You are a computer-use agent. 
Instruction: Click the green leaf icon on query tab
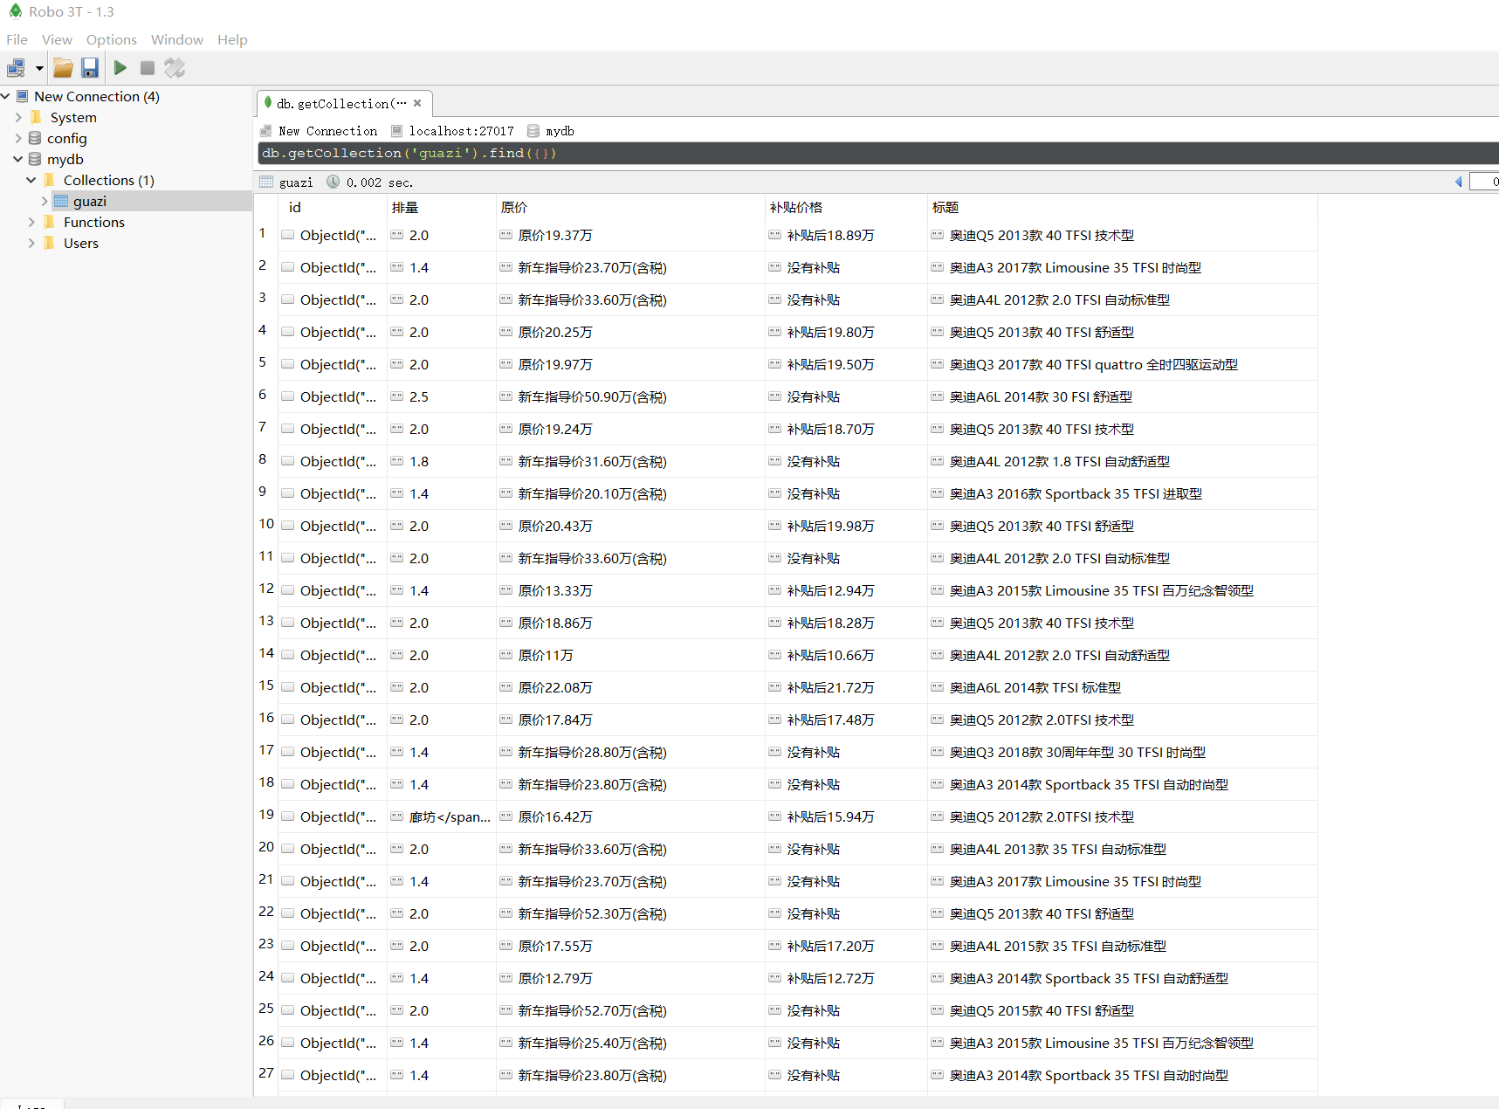[268, 102]
